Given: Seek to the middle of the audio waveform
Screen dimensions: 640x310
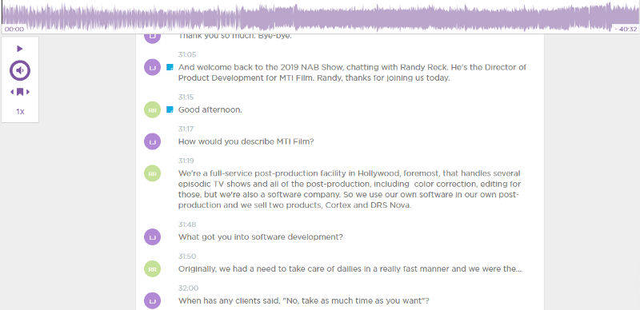Looking at the screenshot, I should point(320,17).
